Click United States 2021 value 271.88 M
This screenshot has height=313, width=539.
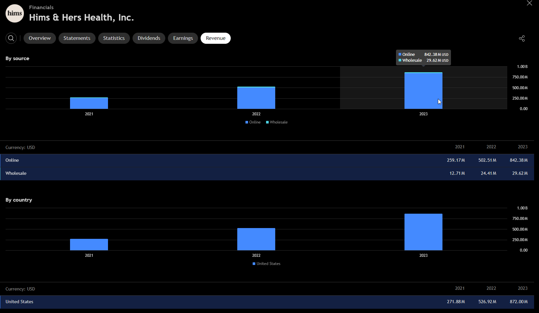[x=456, y=302]
